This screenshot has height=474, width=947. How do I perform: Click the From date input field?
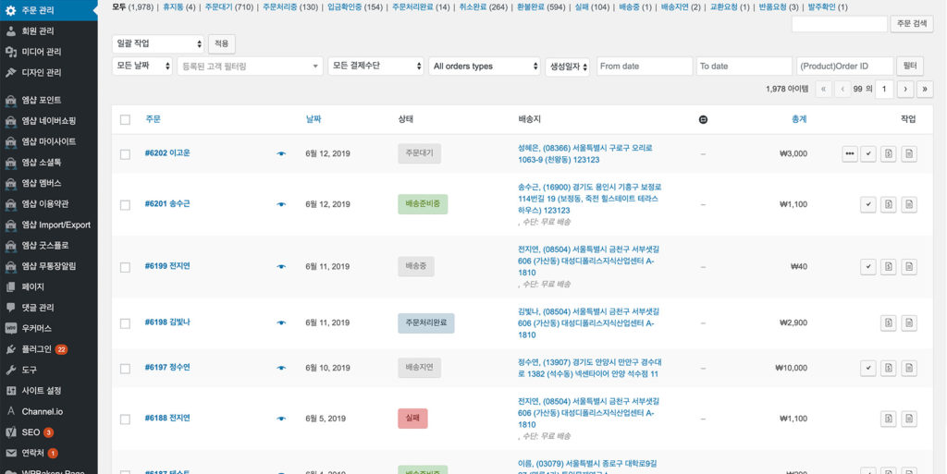pyautogui.click(x=644, y=66)
